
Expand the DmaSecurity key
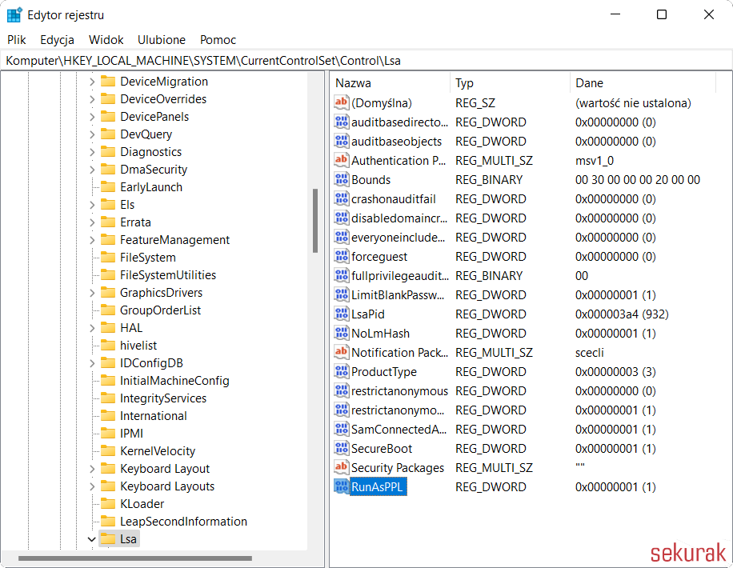coord(91,170)
